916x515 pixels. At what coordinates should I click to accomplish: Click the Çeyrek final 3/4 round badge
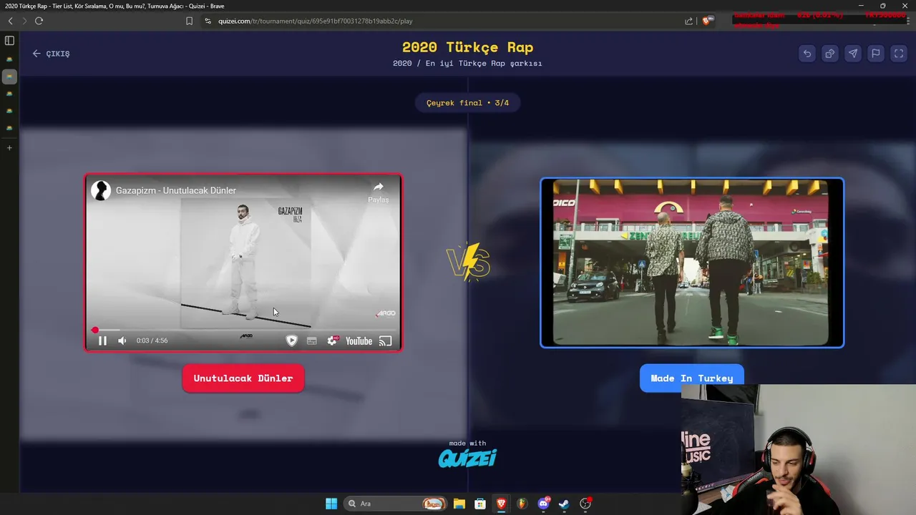(467, 103)
